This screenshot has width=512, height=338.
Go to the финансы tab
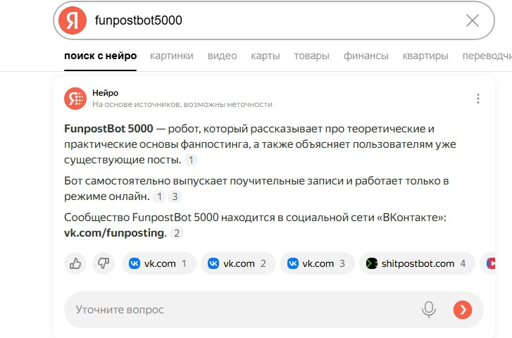tap(366, 56)
